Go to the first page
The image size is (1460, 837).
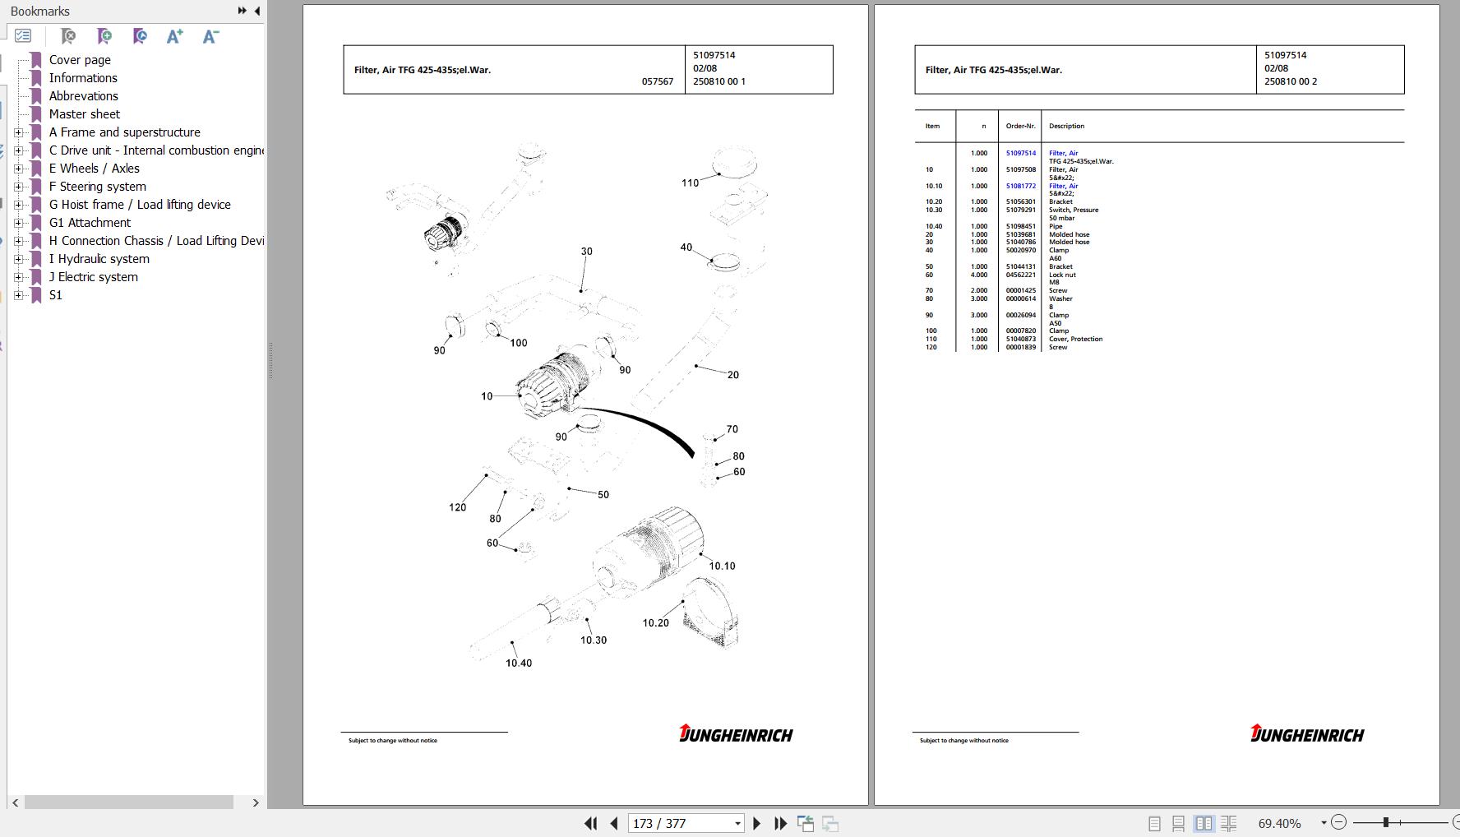(x=590, y=823)
